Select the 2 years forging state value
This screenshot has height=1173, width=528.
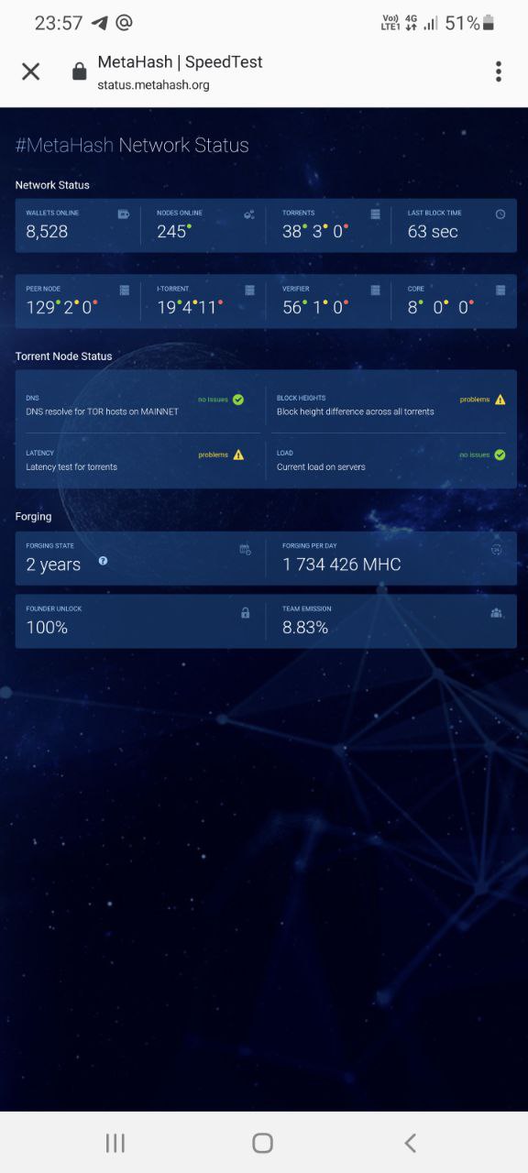coord(53,565)
